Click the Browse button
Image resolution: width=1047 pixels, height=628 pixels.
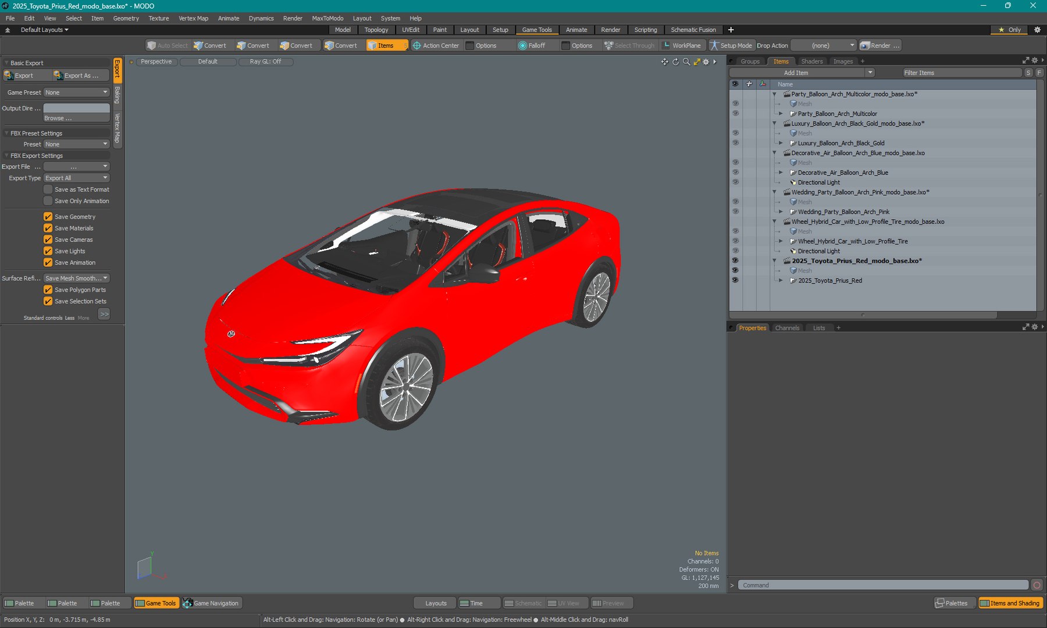pyautogui.click(x=77, y=118)
